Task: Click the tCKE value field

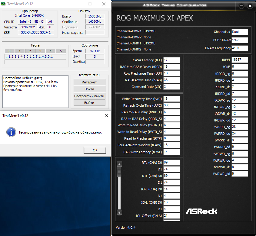Action: 240,66
